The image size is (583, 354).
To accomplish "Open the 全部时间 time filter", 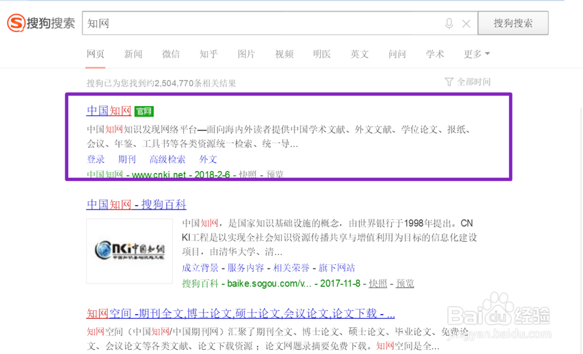I will pos(468,82).
